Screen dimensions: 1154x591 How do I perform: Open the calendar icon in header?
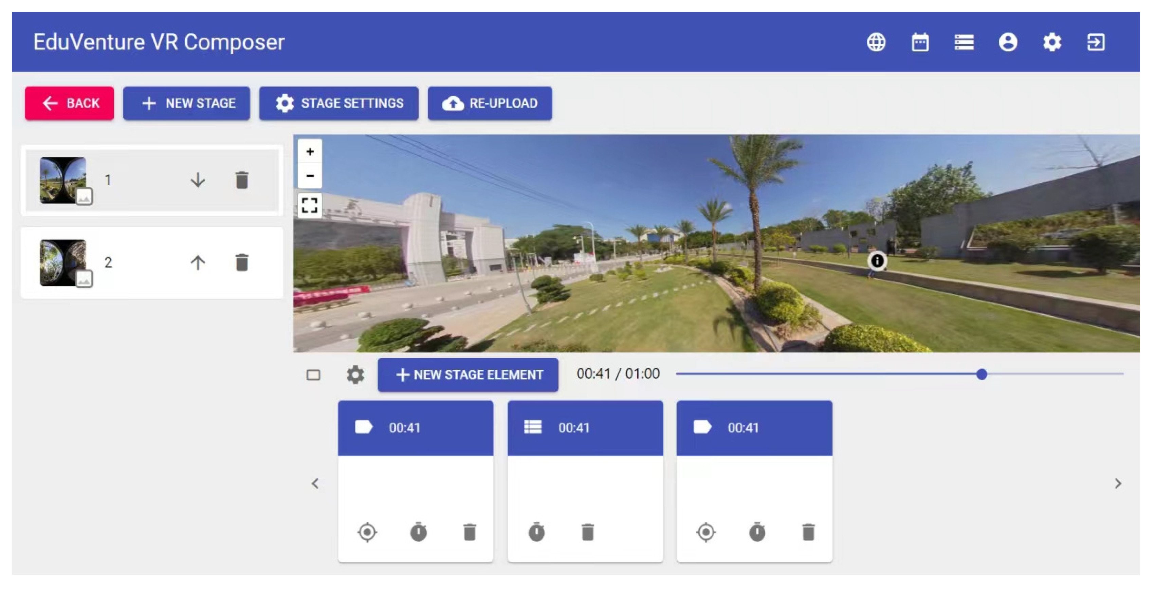tap(920, 42)
